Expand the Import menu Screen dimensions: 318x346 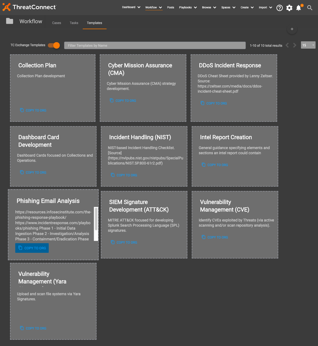coord(265,8)
